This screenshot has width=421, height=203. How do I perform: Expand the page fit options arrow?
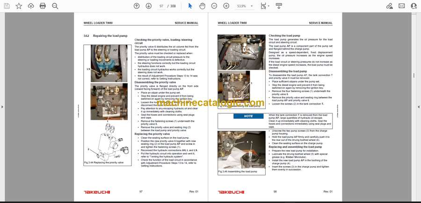tap(269, 6)
